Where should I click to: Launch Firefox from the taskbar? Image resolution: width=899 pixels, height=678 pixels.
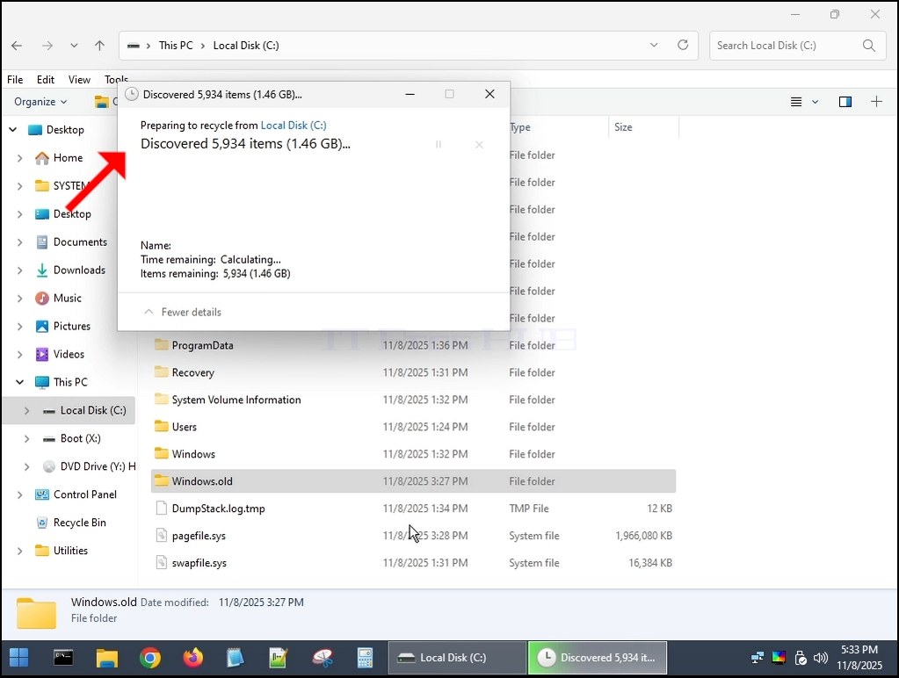193,658
